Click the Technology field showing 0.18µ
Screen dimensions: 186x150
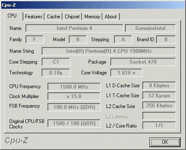pyautogui.click(x=56, y=73)
